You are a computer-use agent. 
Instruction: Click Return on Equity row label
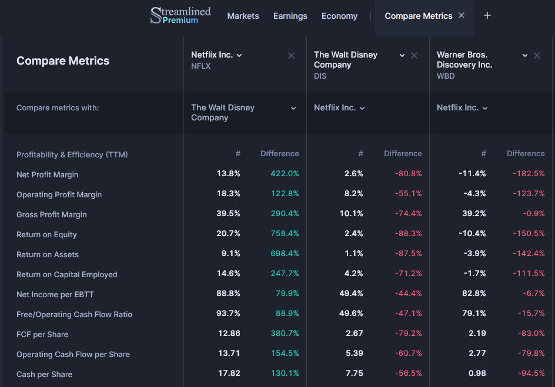(x=46, y=235)
